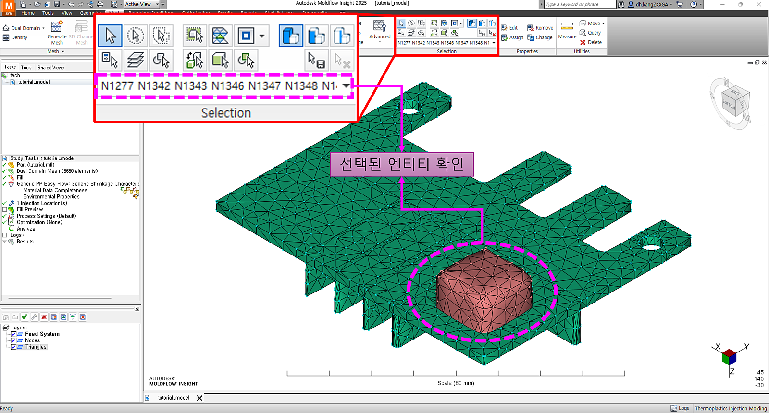Toggle the Triangles layer checkbox
This screenshot has width=769, height=413.
(x=13, y=347)
